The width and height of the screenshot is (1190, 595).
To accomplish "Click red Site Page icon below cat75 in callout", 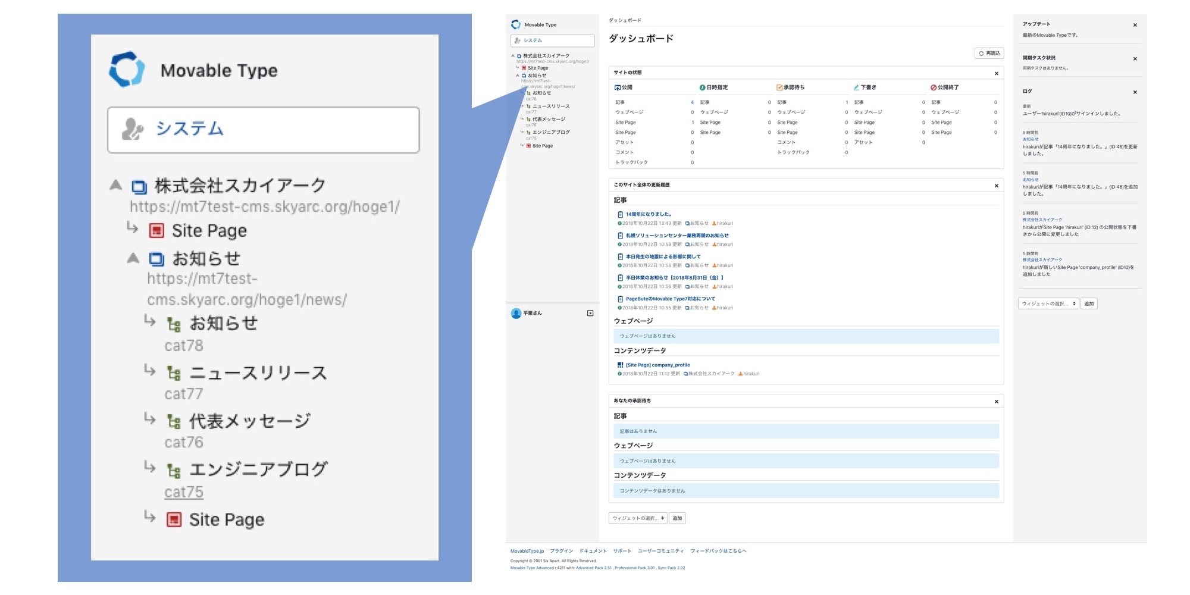I will 174,519.
